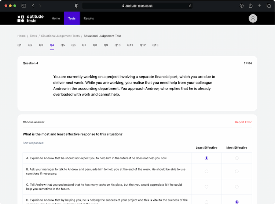Open the Results tab in navigation

coord(89,18)
